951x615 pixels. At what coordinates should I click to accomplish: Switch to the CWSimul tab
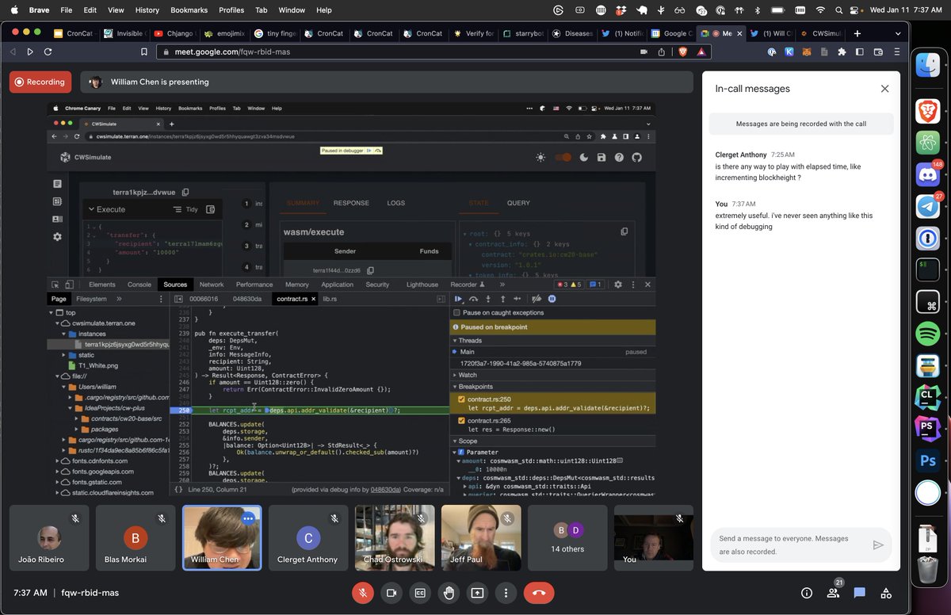[x=820, y=33]
